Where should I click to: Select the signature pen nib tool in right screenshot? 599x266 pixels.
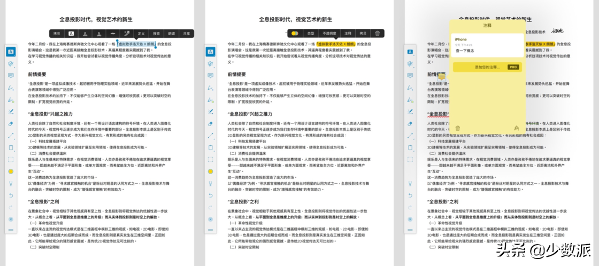(410, 183)
